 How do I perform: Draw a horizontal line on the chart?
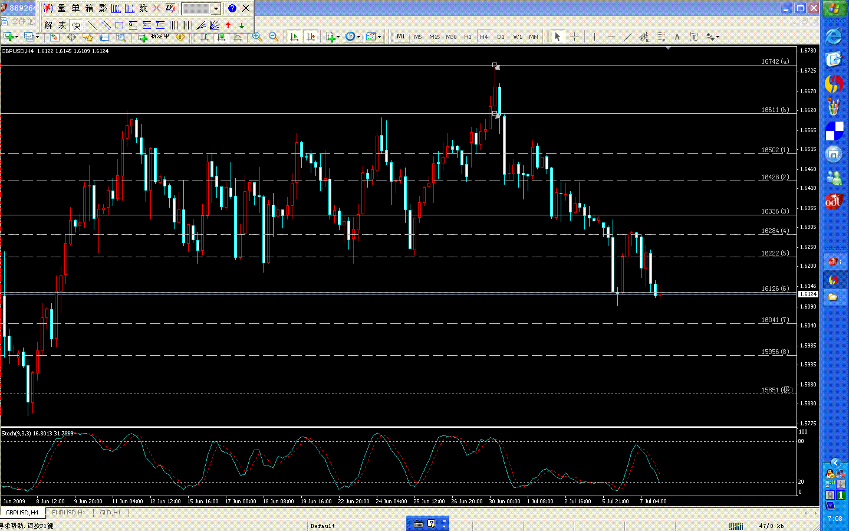[x=611, y=37]
